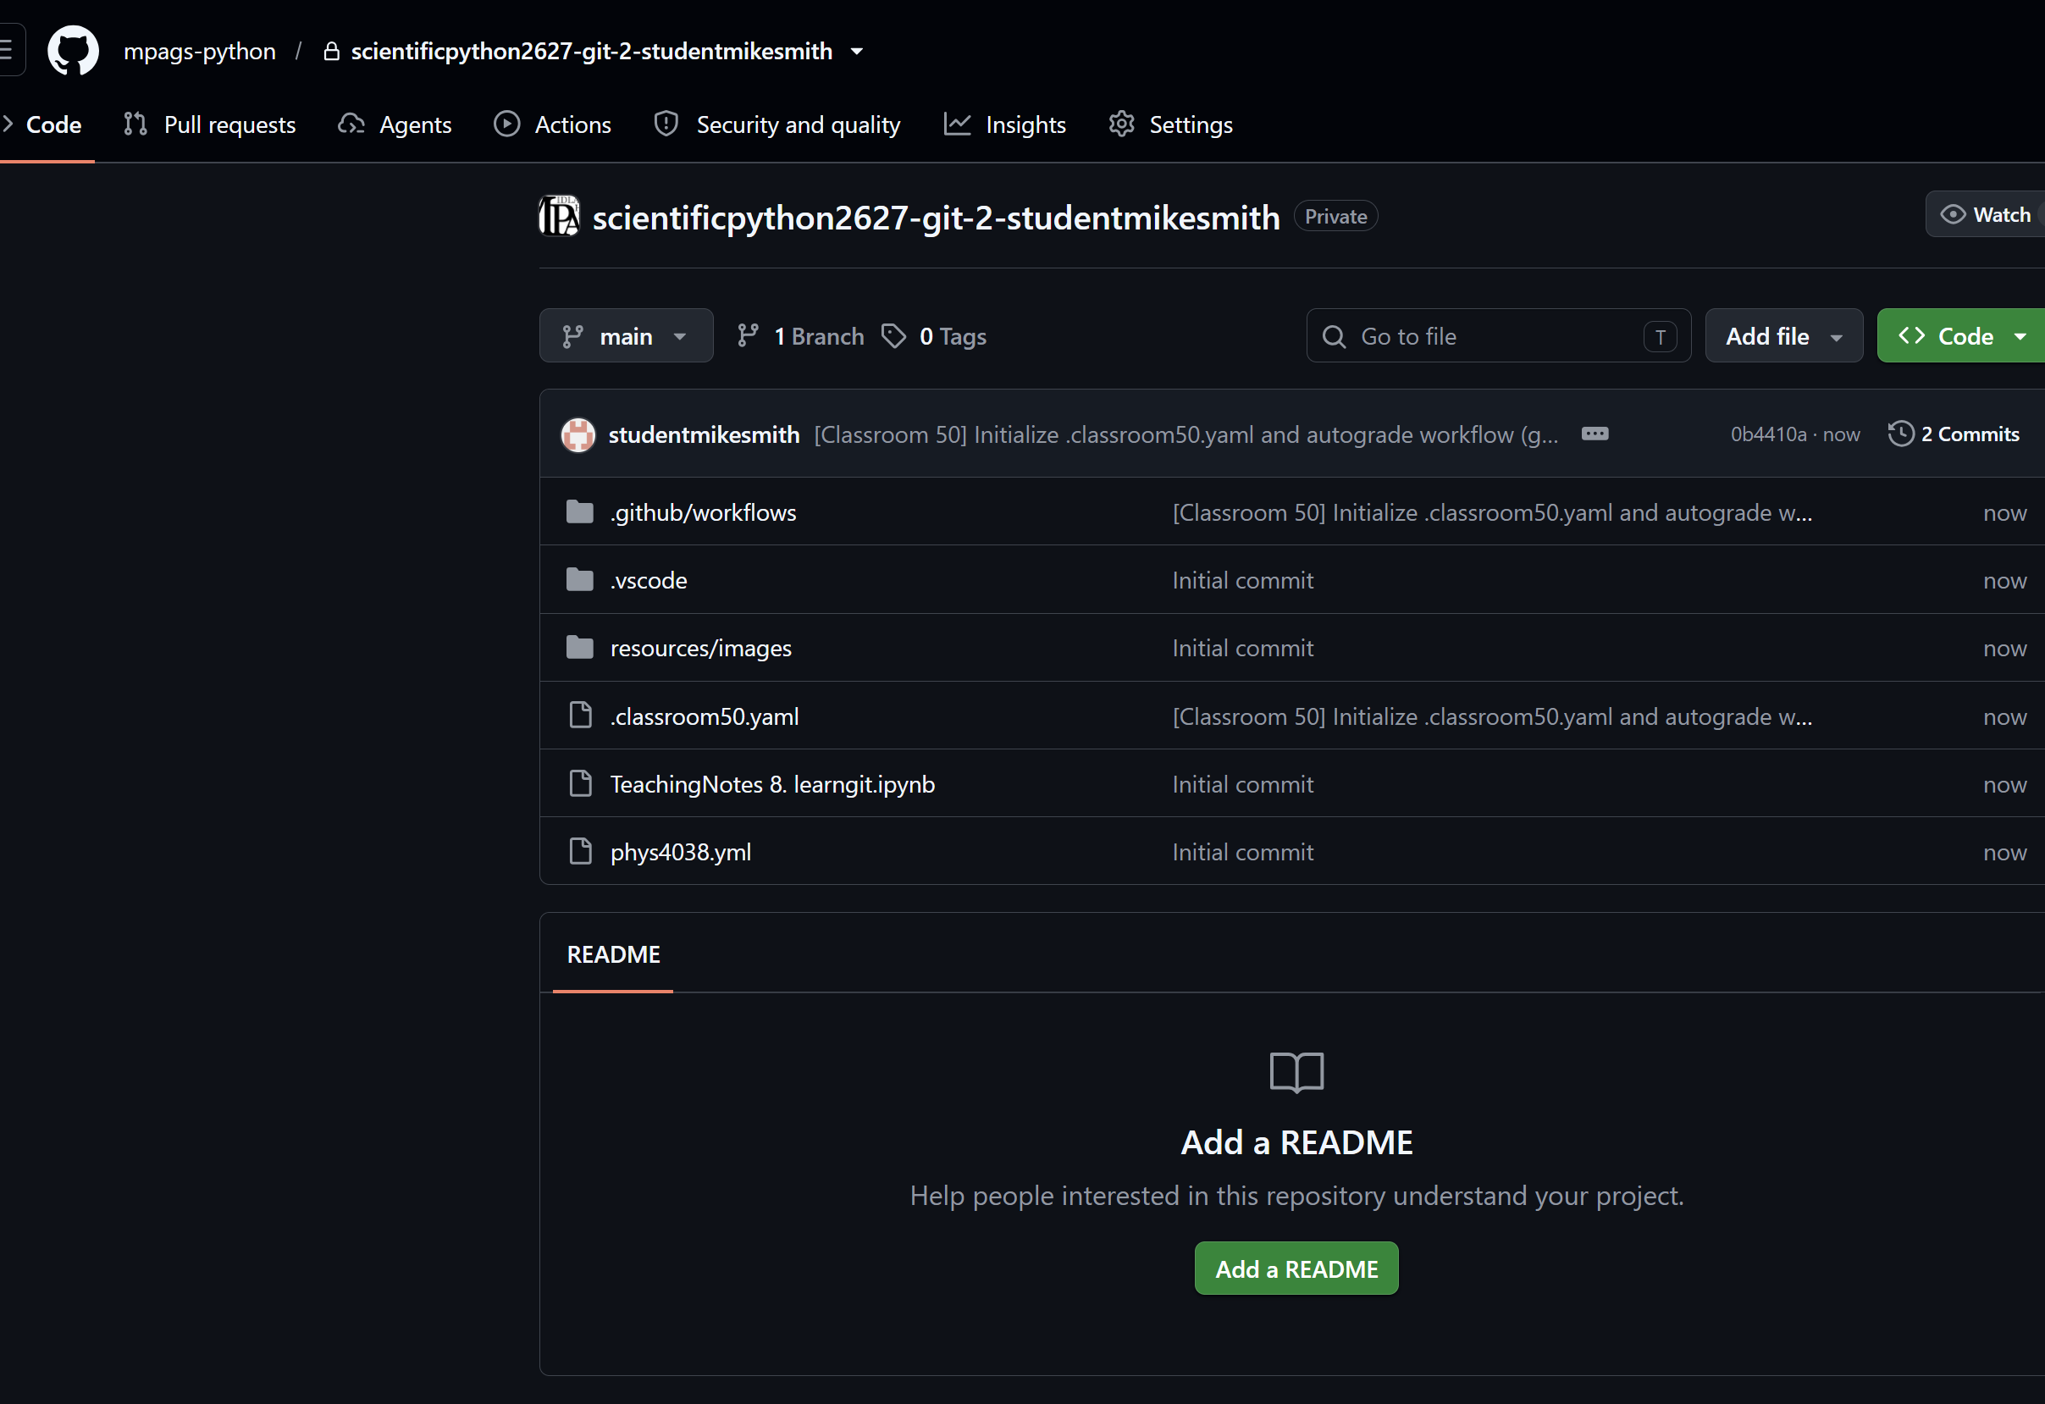Open the TeachingNotes 8. learngit.ipynb file
The width and height of the screenshot is (2045, 1404).
772,784
